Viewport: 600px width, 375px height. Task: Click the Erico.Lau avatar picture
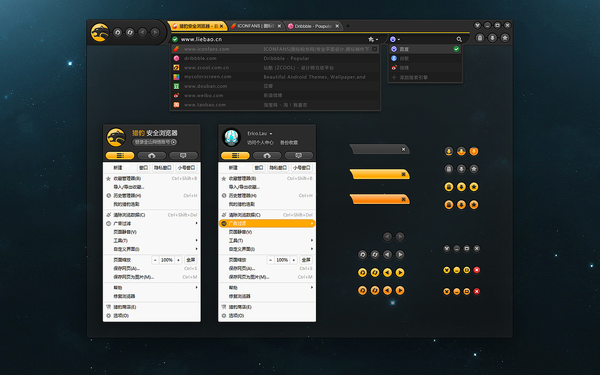(231, 137)
